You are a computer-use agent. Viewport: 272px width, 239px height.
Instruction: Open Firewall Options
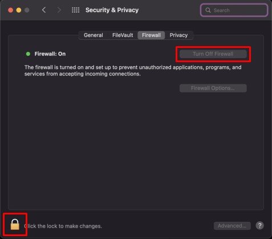pos(213,88)
